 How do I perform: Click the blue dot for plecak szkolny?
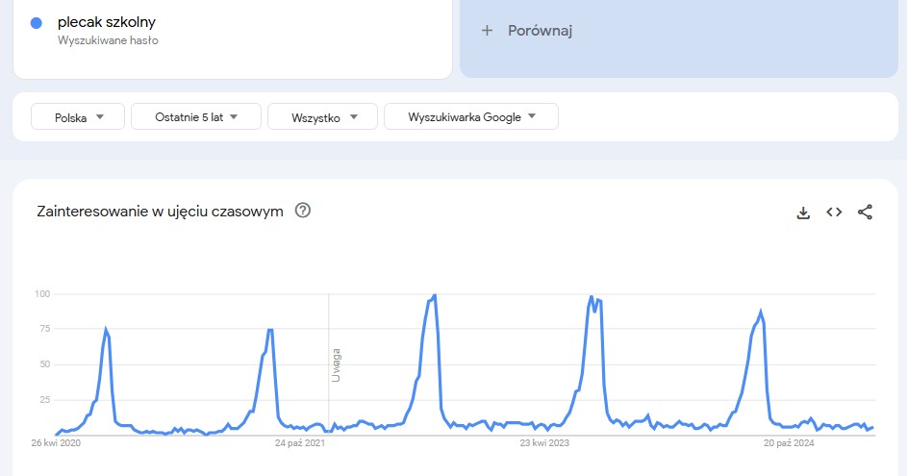coord(37,23)
